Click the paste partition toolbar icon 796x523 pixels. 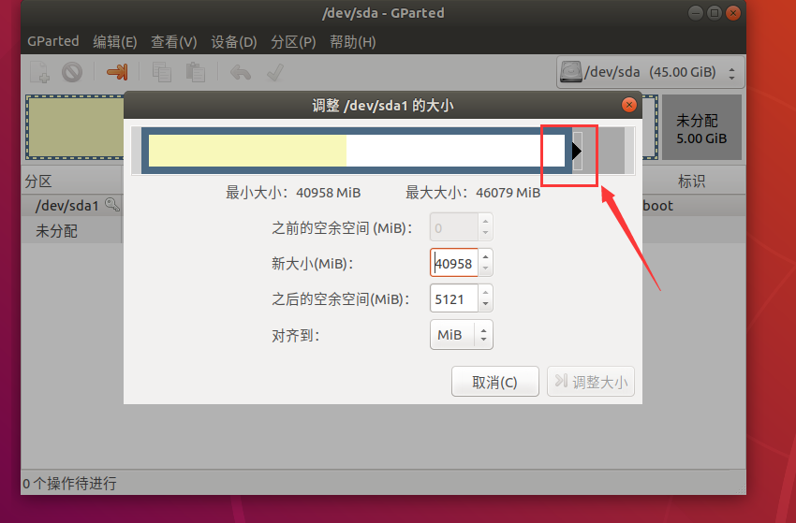pyautogui.click(x=195, y=72)
